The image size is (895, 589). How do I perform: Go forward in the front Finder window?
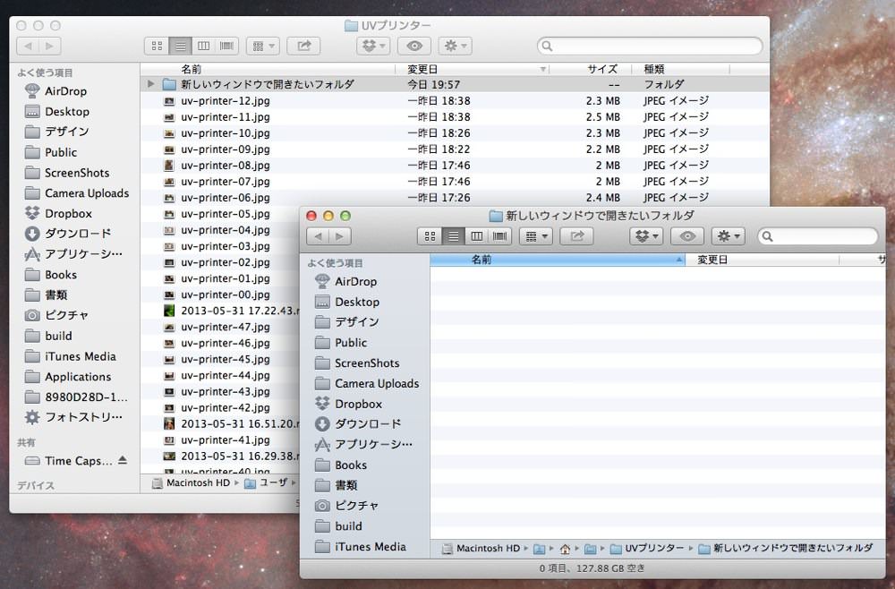(339, 236)
